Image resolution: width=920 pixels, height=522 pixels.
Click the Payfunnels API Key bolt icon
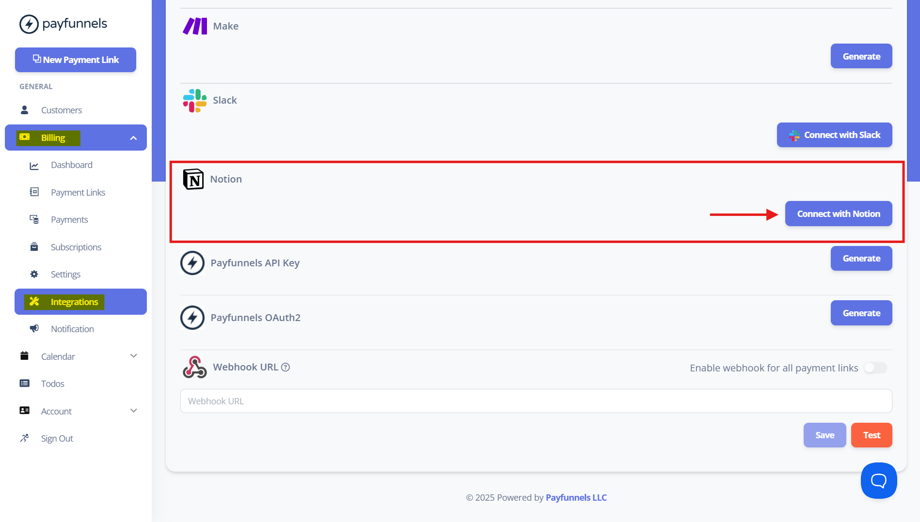pyautogui.click(x=192, y=263)
